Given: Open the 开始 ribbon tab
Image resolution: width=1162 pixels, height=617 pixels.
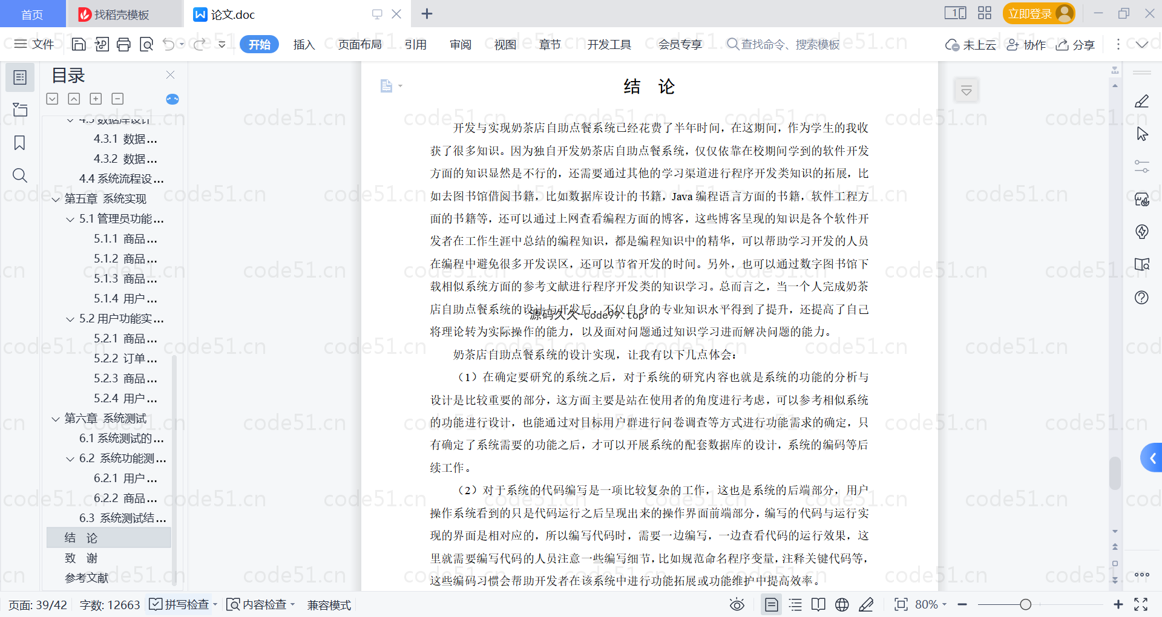Looking at the screenshot, I should pos(259,44).
